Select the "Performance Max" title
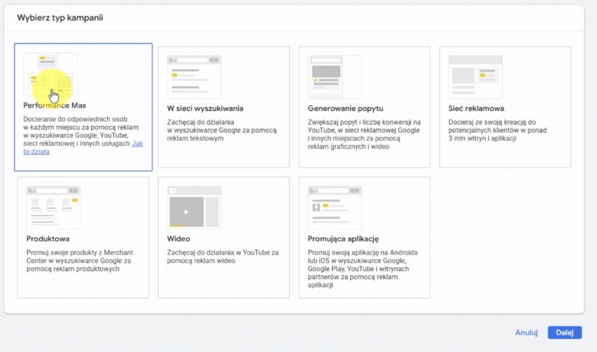 pos(55,106)
